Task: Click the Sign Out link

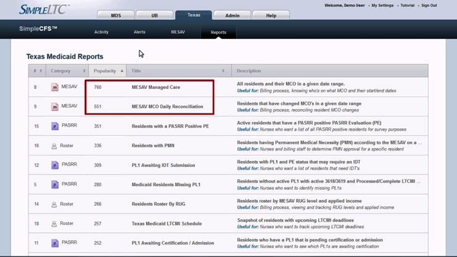Action: [429, 6]
